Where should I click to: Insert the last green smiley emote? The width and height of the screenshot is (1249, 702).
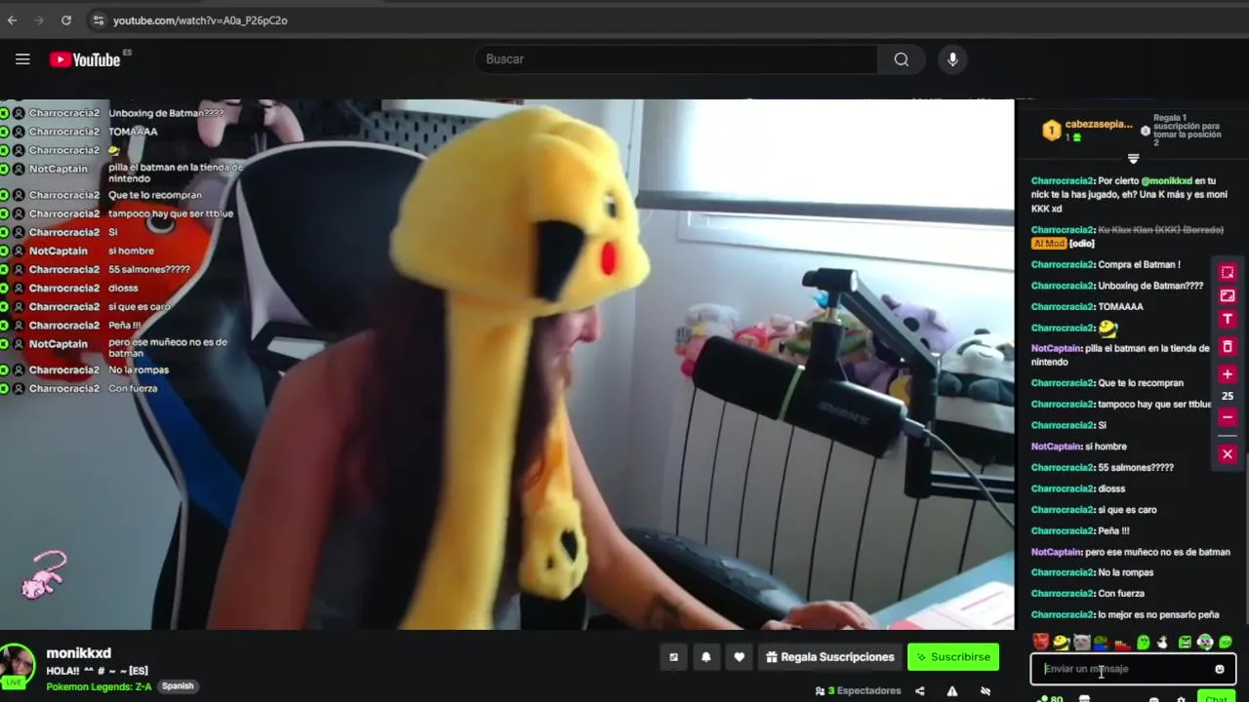pyautogui.click(x=1226, y=642)
